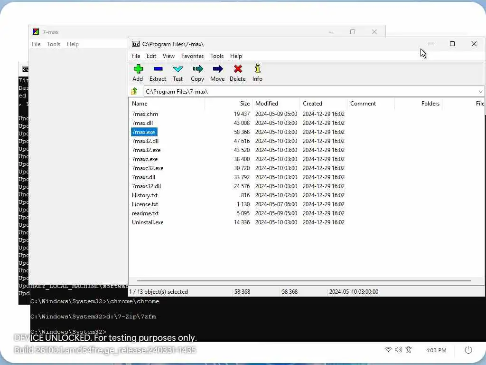Click Modified date of License.txt row

tap(276, 204)
